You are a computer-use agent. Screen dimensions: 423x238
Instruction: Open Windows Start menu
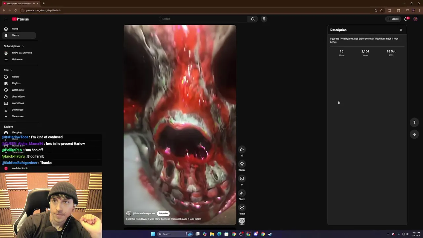[153, 234]
